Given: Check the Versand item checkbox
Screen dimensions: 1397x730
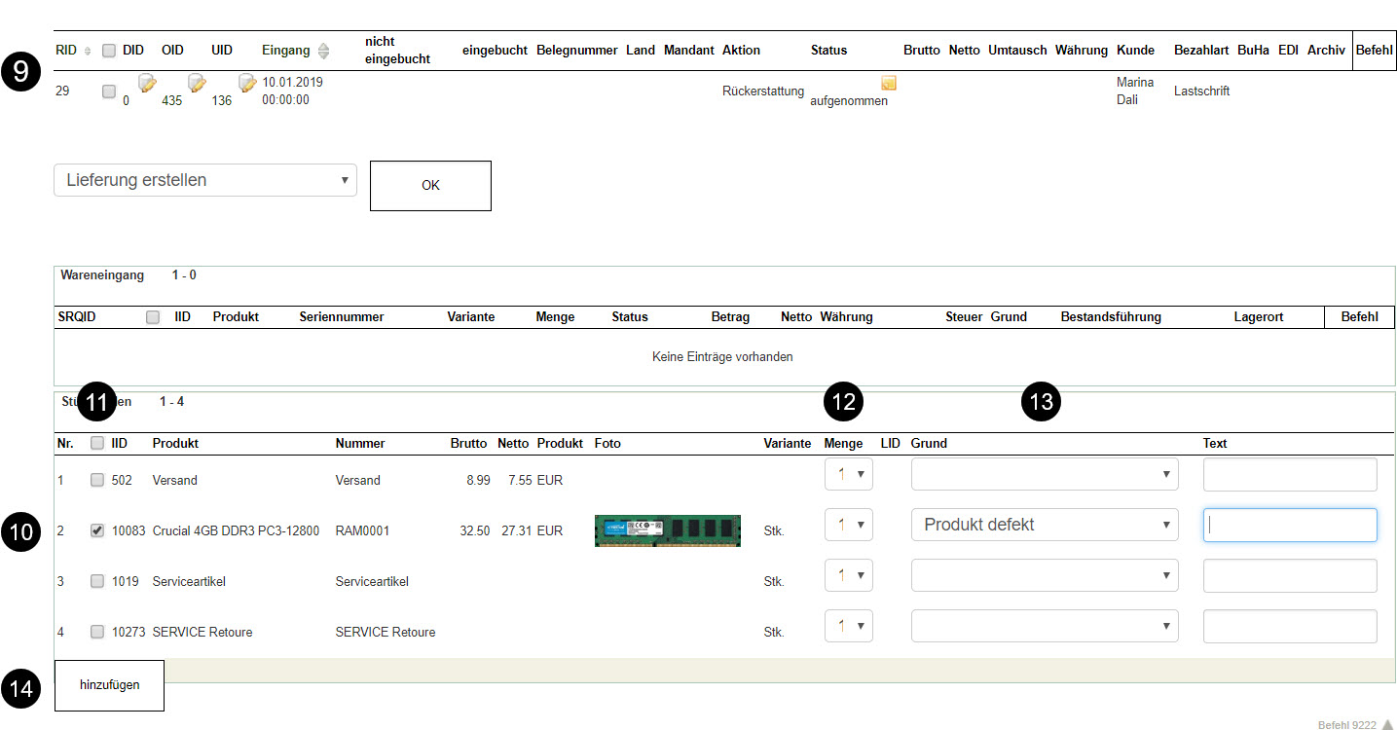Looking at the screenshot, I should tap(96, 480).
